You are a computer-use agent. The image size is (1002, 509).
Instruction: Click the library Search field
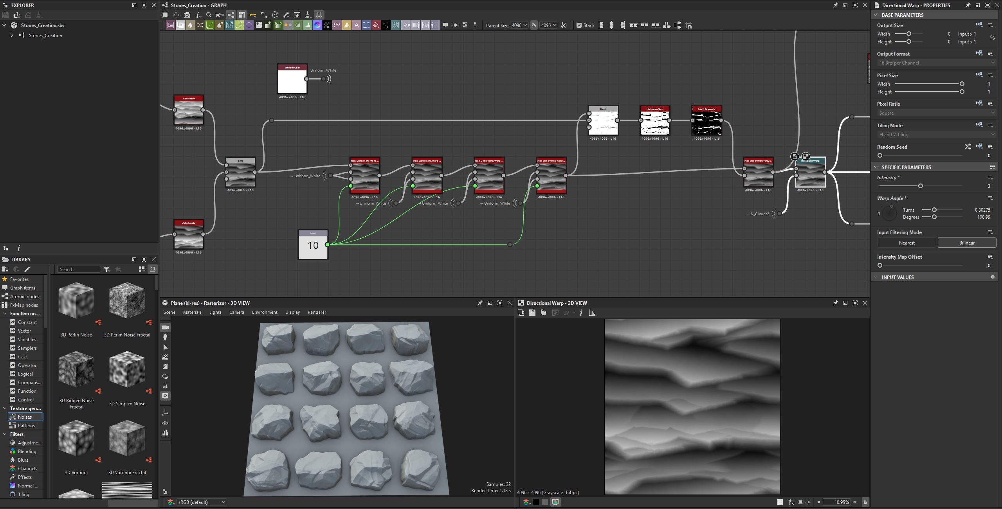pyautogui.click(x=79, y=269)
